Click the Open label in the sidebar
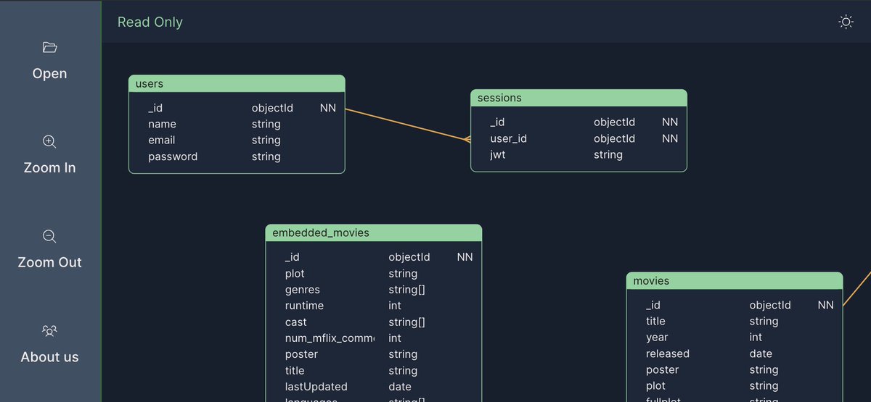The image size is (871, 402). coord(49,73)
